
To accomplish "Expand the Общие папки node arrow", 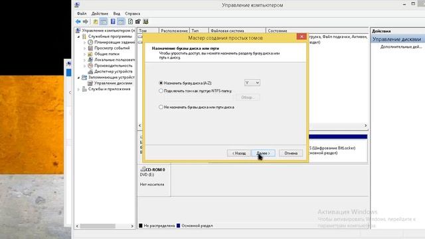I will pyautogui.click(x=84, y=54).
